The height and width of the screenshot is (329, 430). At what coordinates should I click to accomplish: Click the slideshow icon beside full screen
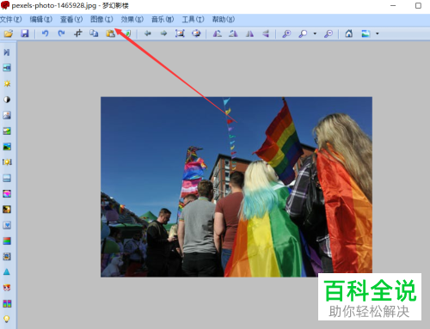pos(196,34)
